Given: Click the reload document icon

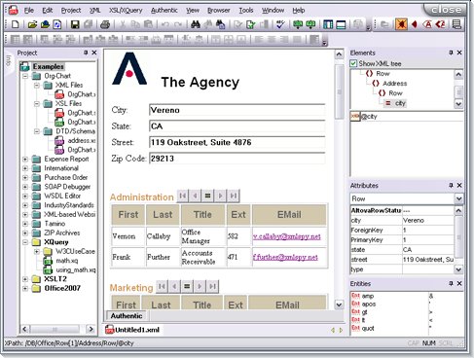Looking at the screenshot, I should tap(57, 24).
